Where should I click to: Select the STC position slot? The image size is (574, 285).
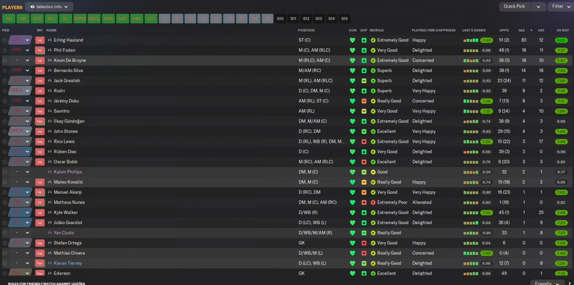[151, 19]
